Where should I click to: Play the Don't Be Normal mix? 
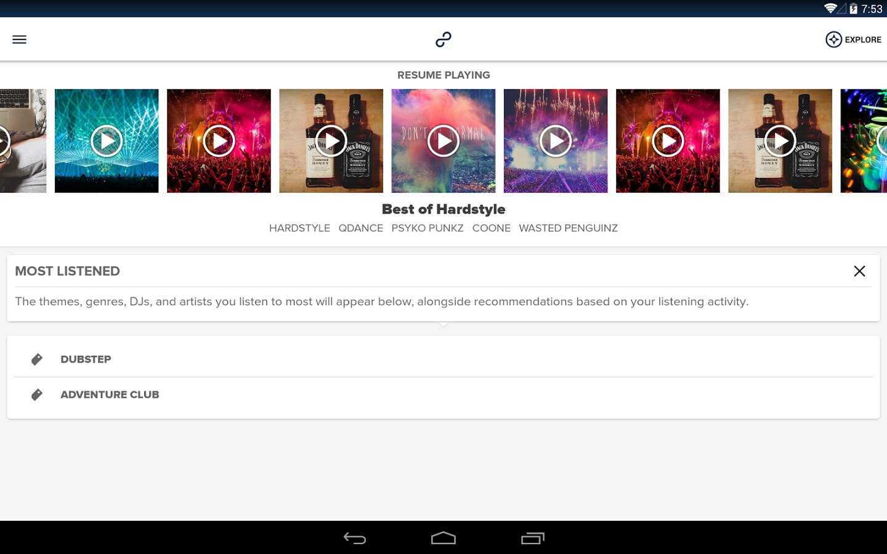click(443, 141)
